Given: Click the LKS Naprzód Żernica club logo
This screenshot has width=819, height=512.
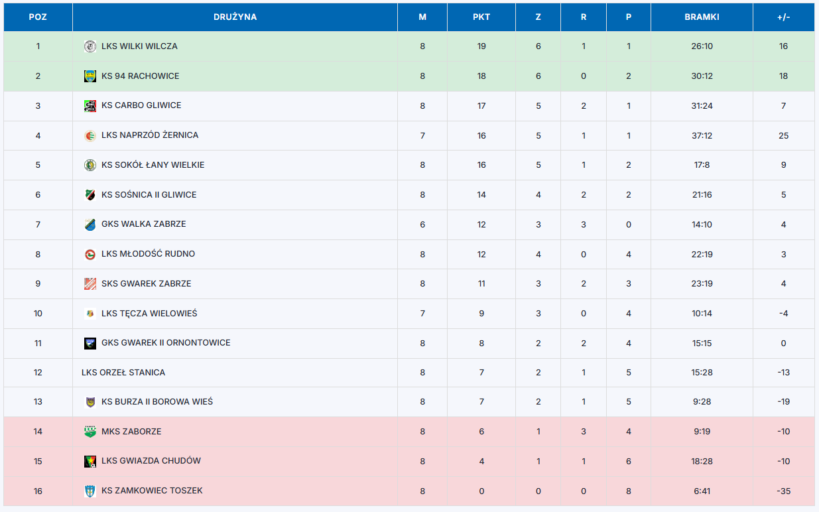Looking at the screenshot, I should pyautogui.click(x=90, y=135).
